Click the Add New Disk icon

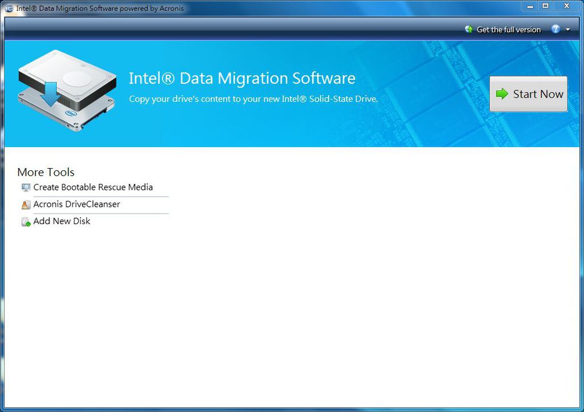(26, 222)
